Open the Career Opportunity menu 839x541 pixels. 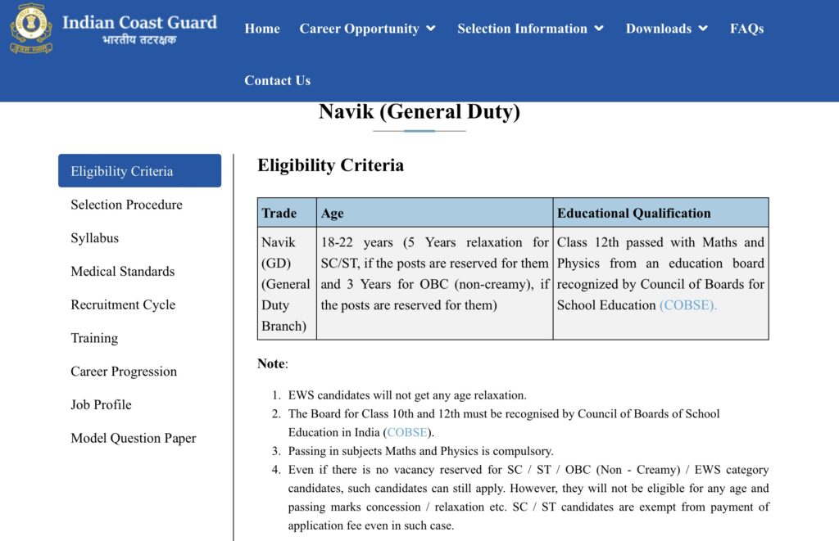tap(359, 29)
